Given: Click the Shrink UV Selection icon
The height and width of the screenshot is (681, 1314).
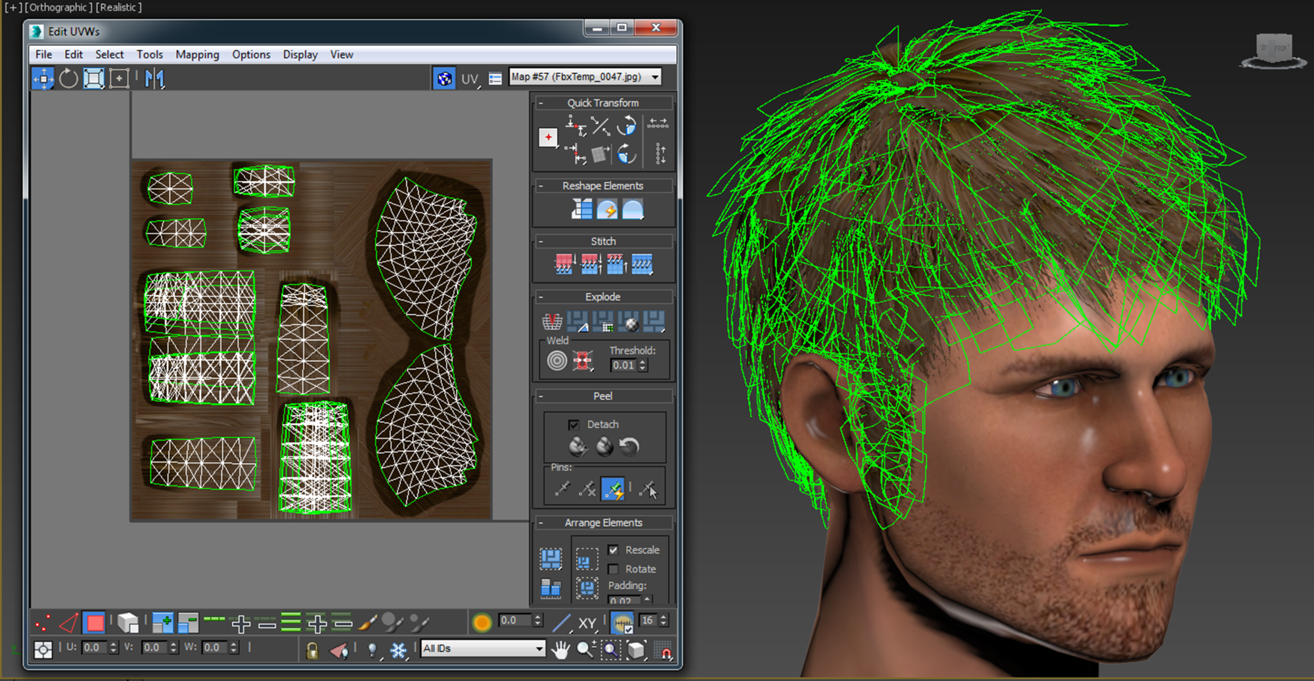Looking at the screenshot, I should (188, 623).
